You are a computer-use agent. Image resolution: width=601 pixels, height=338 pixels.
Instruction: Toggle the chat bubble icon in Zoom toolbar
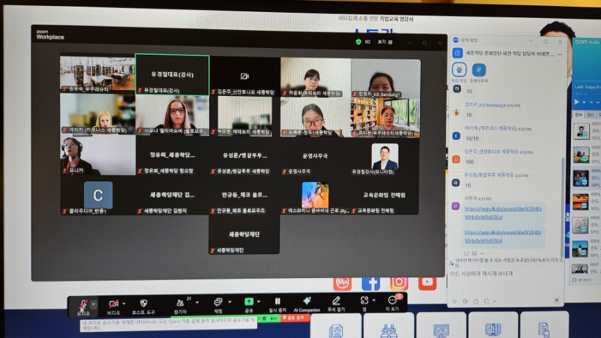[218, 302]
